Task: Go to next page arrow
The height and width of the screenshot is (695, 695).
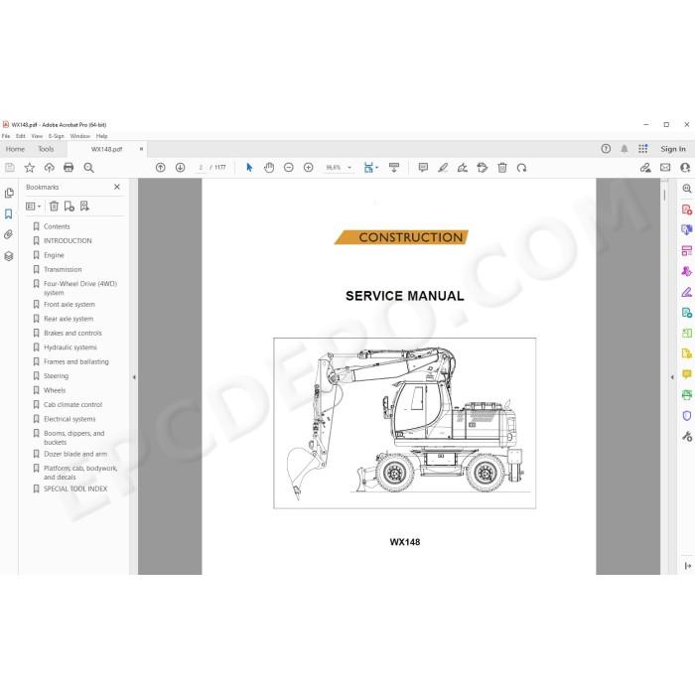Action: [x=180, y=168]
